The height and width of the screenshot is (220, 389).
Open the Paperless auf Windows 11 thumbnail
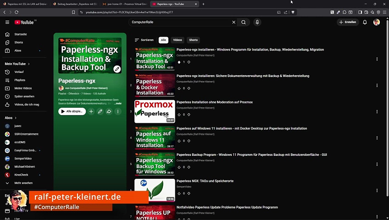pyautogui.click(x=155, y=138)
